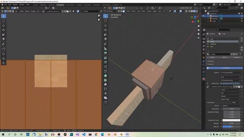Open the GGX distribution dropdown
Screen dimensions: 244x137
(230, 77)
